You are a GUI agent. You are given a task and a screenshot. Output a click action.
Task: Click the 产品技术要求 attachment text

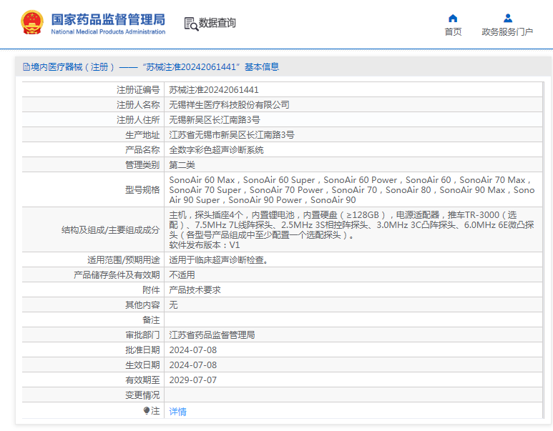[195, 289]
